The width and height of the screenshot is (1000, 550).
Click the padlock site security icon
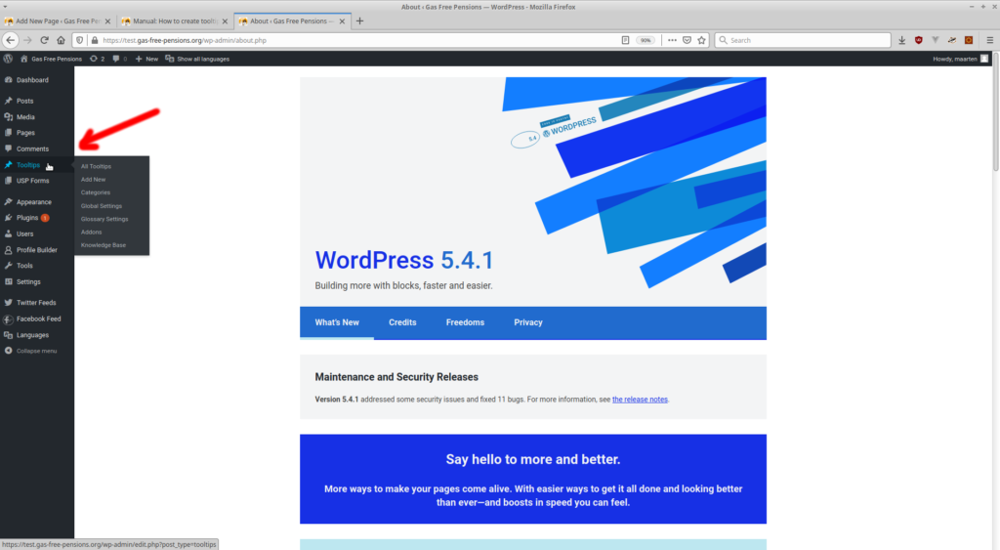click(x=95, y=40)
